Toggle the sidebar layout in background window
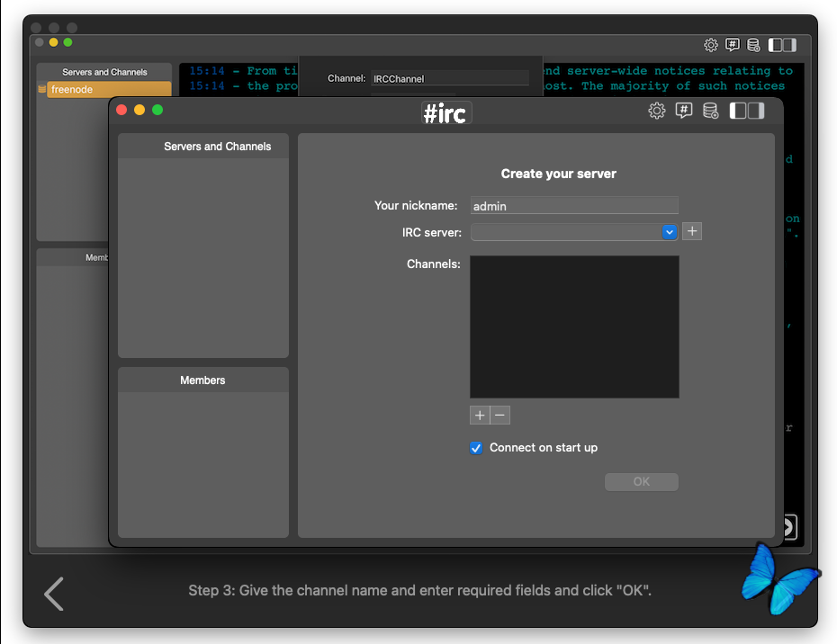837x644 pixels. (782, 44)
